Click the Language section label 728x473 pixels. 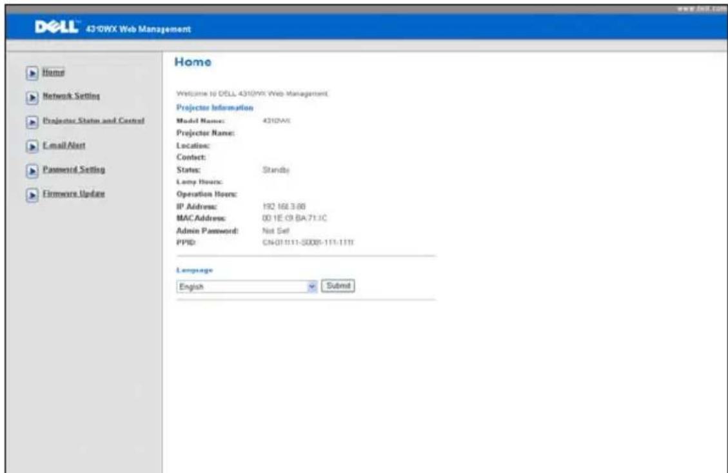pyautogui.click(x=195, y=270)
